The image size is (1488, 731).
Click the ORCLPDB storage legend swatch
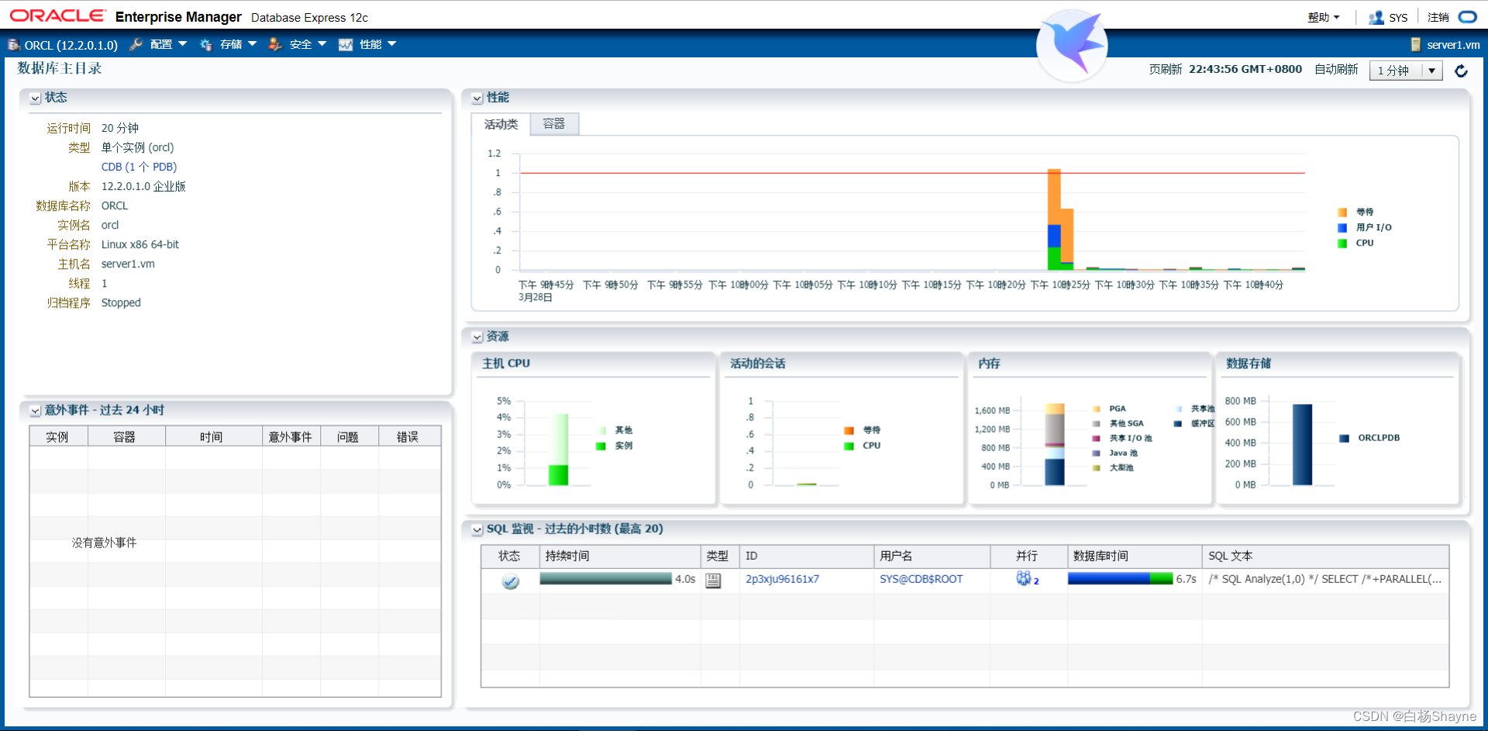[x=1345, y=438]
